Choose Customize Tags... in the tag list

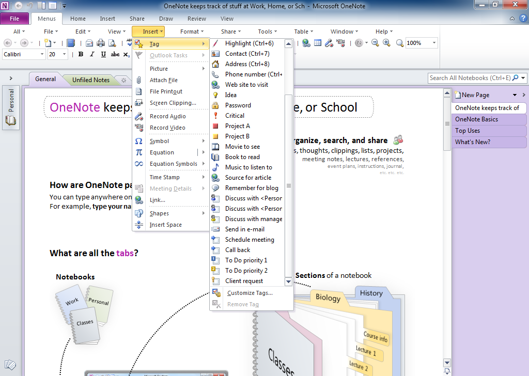tap(250, 293)
